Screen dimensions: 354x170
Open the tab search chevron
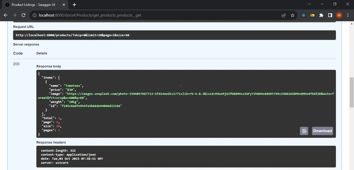[x=309, y=4]
